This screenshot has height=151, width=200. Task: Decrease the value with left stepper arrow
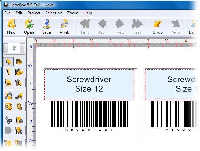[x=6, y=48]
